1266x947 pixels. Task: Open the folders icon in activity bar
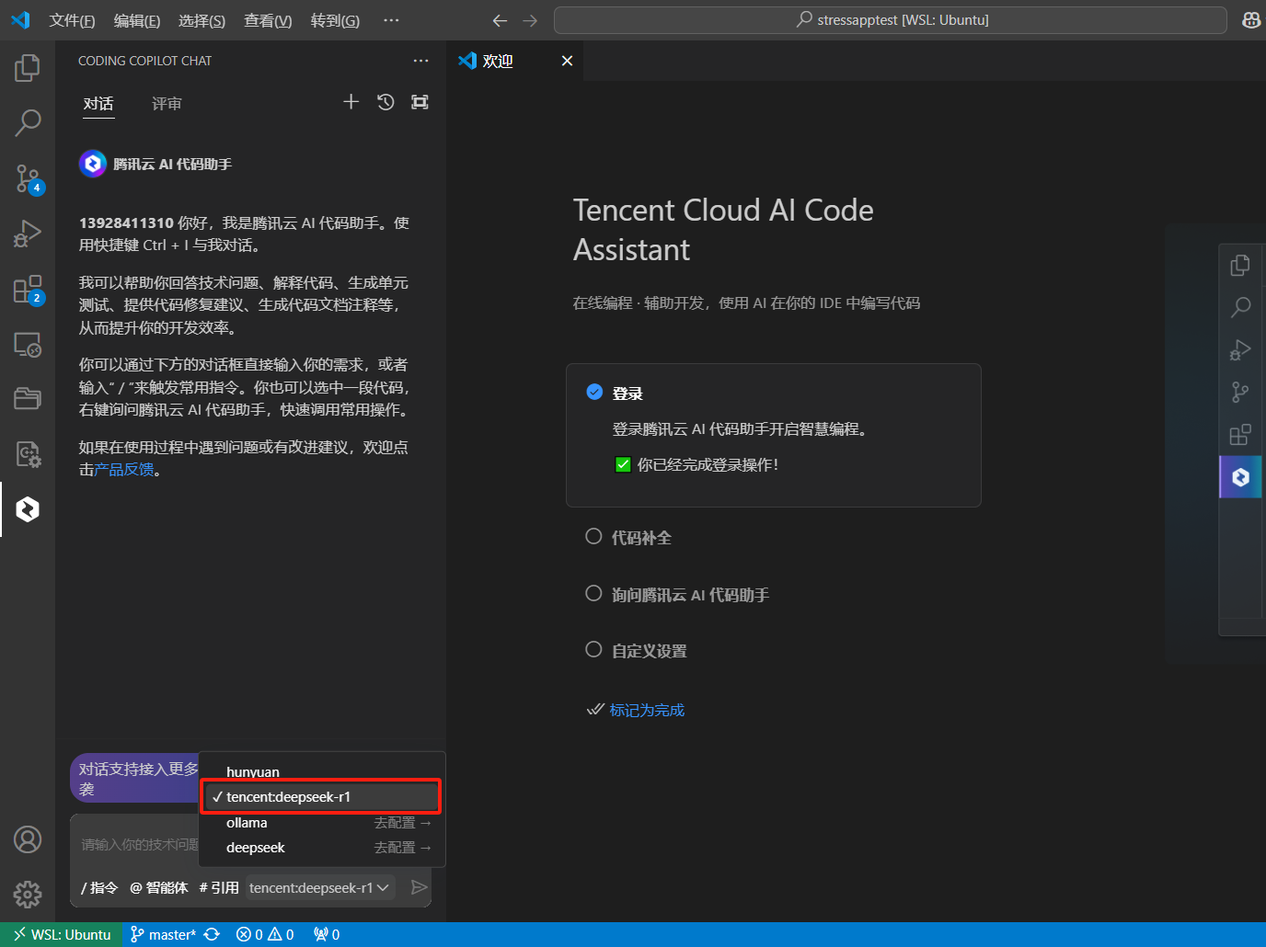point(28,398)
